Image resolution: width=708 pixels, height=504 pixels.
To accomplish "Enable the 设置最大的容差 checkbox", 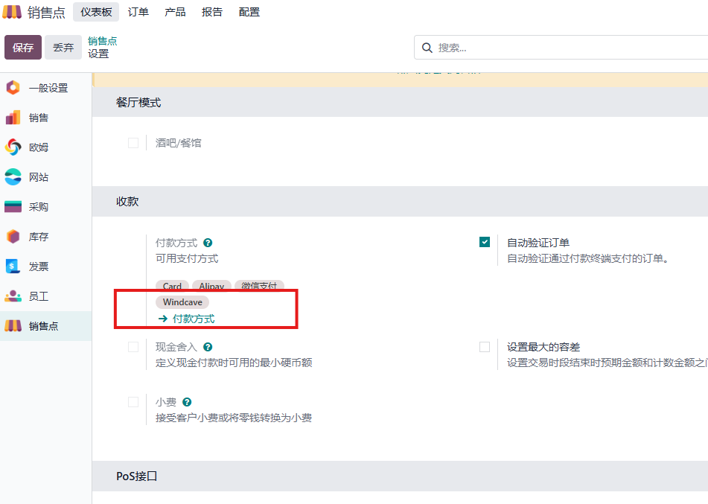I will pyautogui.click(x=485, y=347).
